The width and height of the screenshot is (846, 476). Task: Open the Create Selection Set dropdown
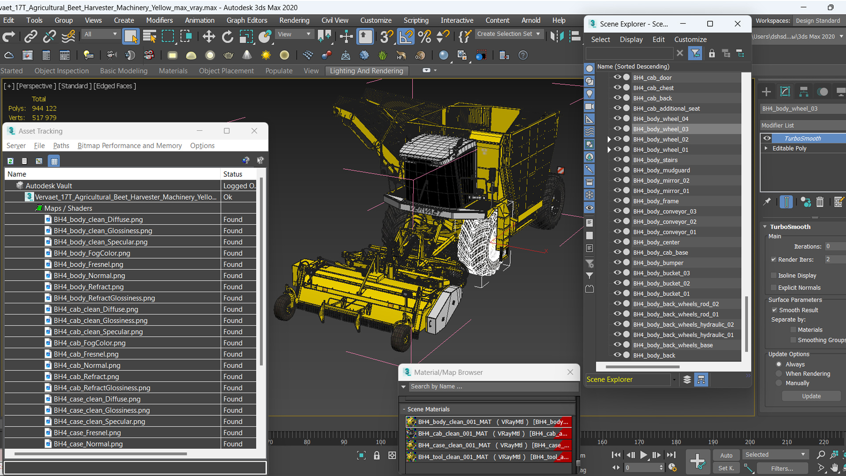tap(509, 34)
